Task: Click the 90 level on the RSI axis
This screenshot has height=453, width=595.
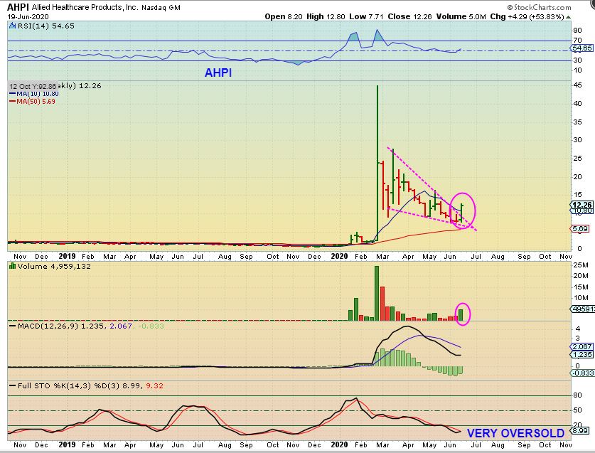Action: click(577, 31)
